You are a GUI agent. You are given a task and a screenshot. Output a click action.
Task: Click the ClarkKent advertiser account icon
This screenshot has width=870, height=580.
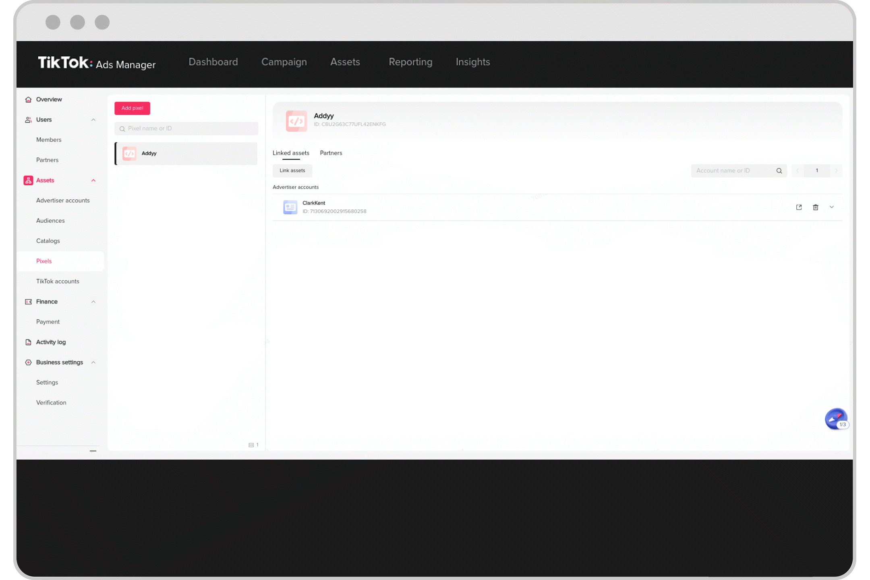click(x=290, y=207)
